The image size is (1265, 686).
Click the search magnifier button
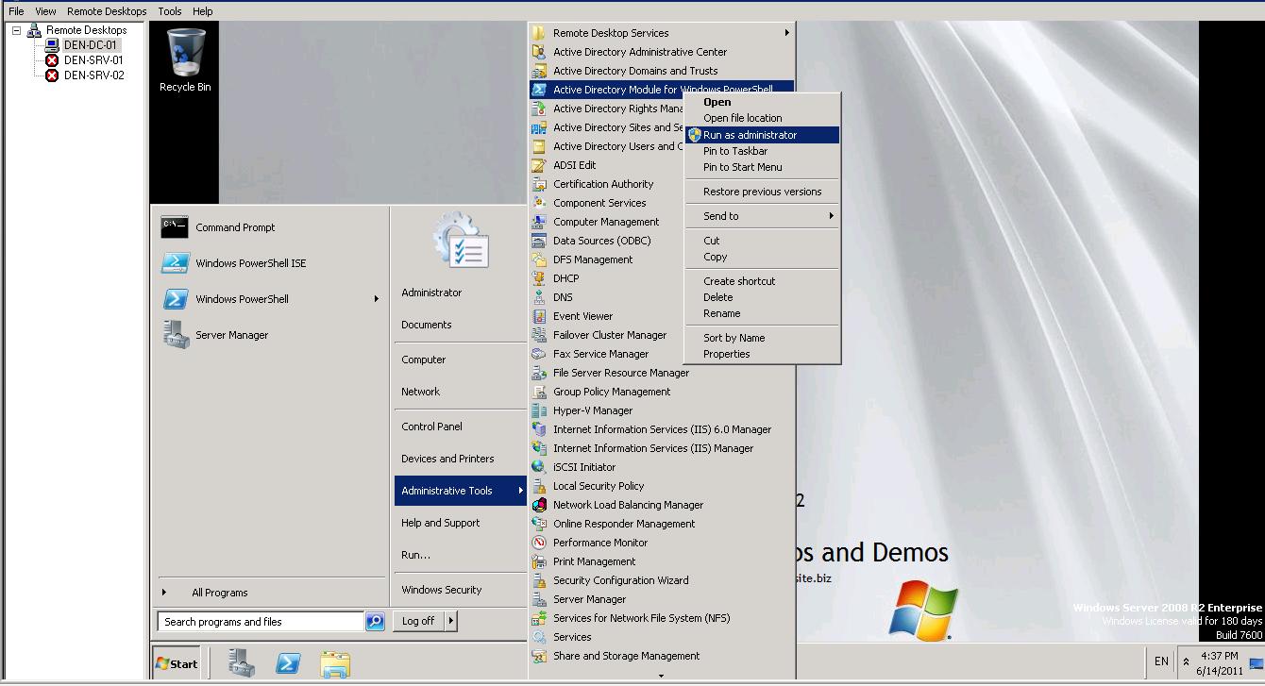(375, 621)
